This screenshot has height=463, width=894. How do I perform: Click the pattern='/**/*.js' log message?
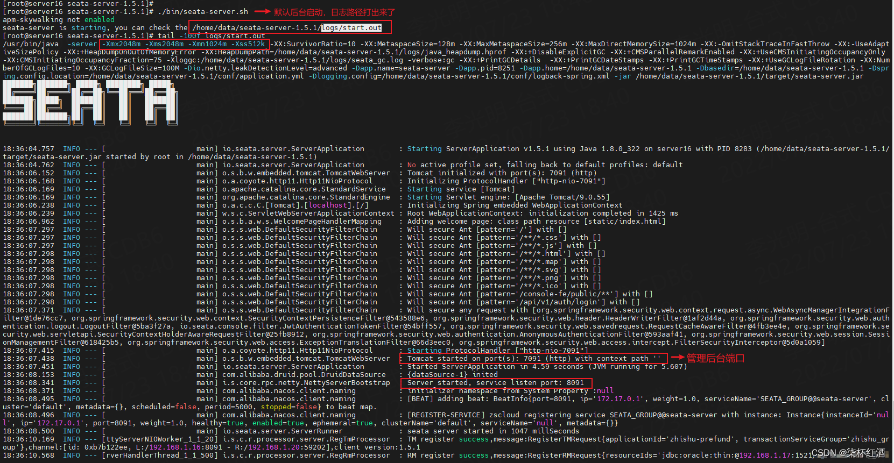pyautogui.click(x=502, y=245)
